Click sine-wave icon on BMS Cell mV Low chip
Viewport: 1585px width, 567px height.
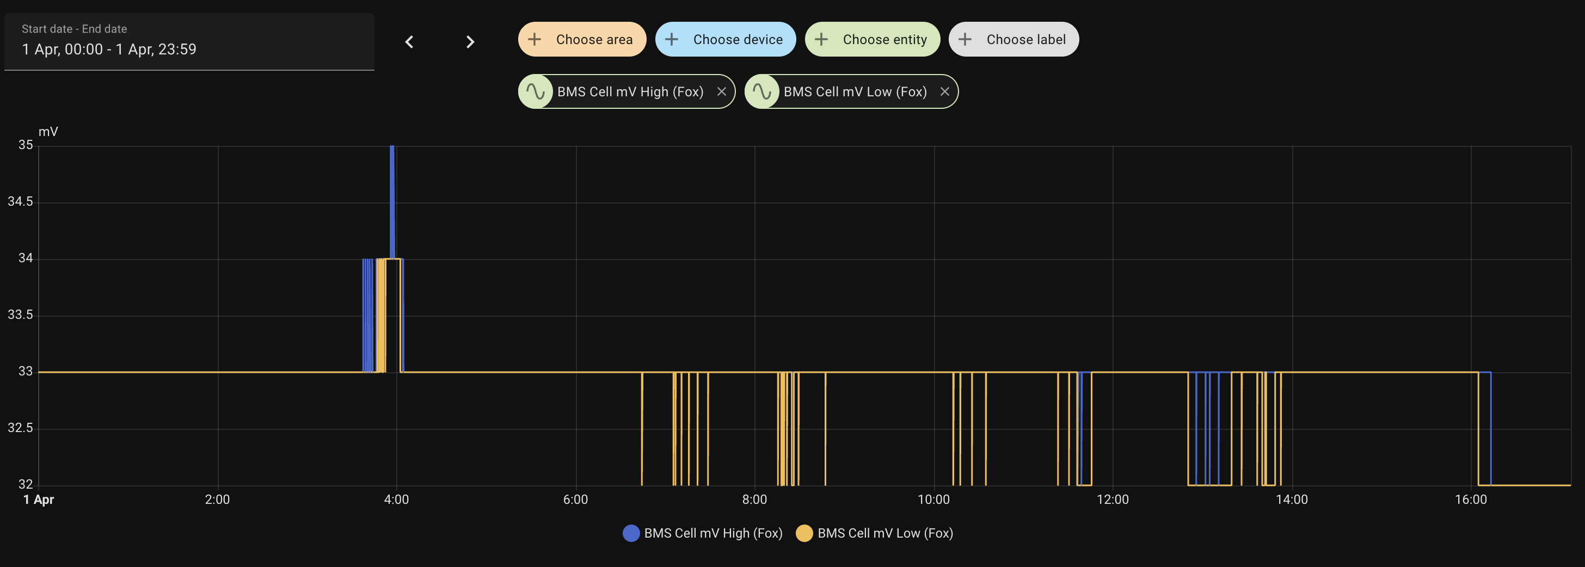(763, 91)
